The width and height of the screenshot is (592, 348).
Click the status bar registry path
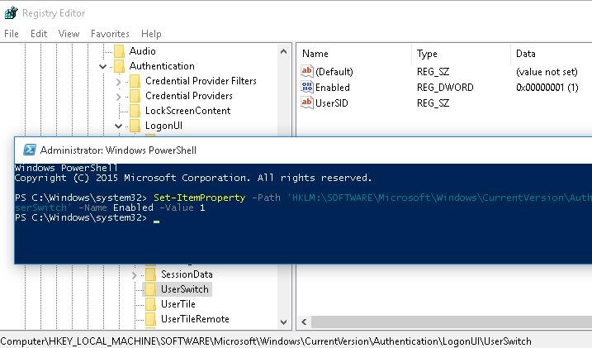(266, 341)
